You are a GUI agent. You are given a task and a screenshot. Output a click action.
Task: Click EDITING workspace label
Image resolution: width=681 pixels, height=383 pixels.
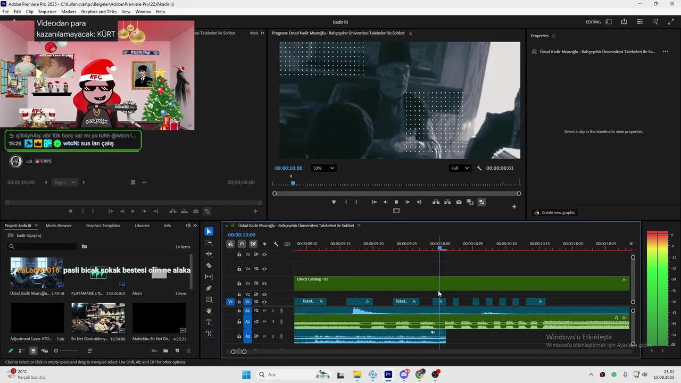click(593, 22)
